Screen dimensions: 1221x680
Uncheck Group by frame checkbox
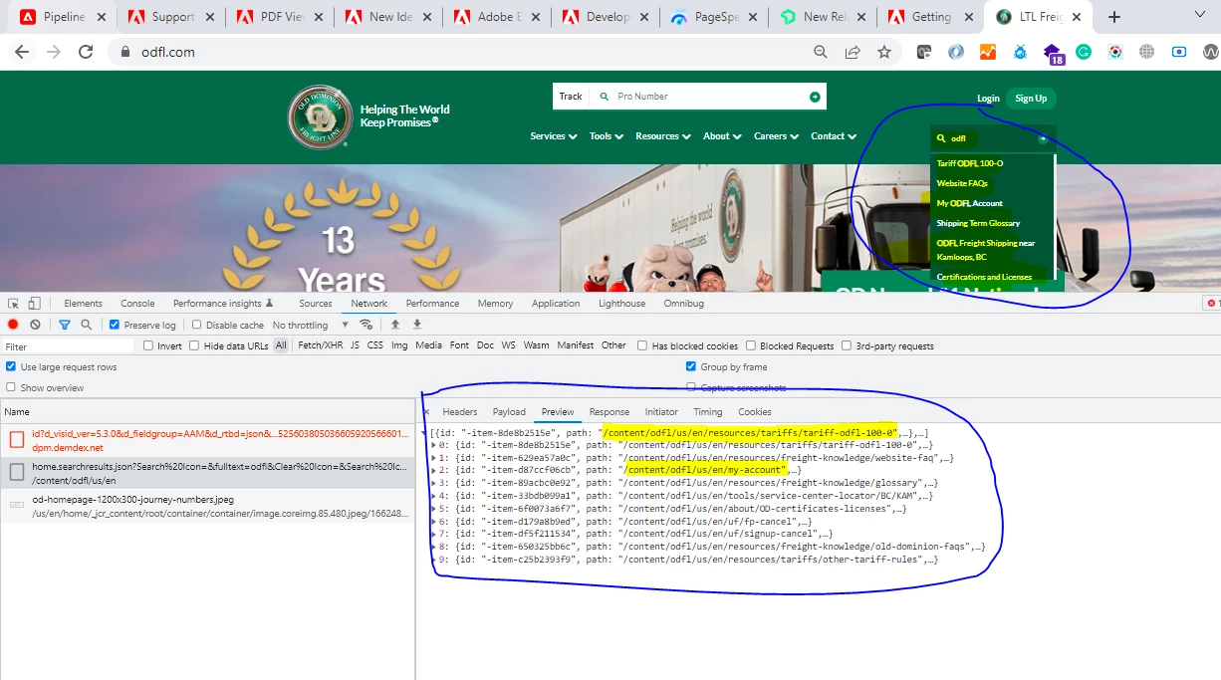tap(691, 366)
